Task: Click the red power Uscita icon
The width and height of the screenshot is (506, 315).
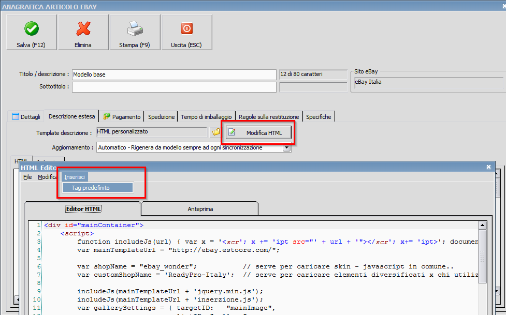Action: click(x=187, y=28)
